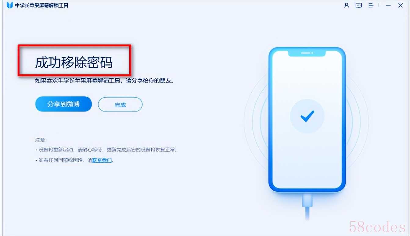Open the feedback message bubble icon
Image resolution: width=410 pixels, height=236 pixels.
click(359, 5)
